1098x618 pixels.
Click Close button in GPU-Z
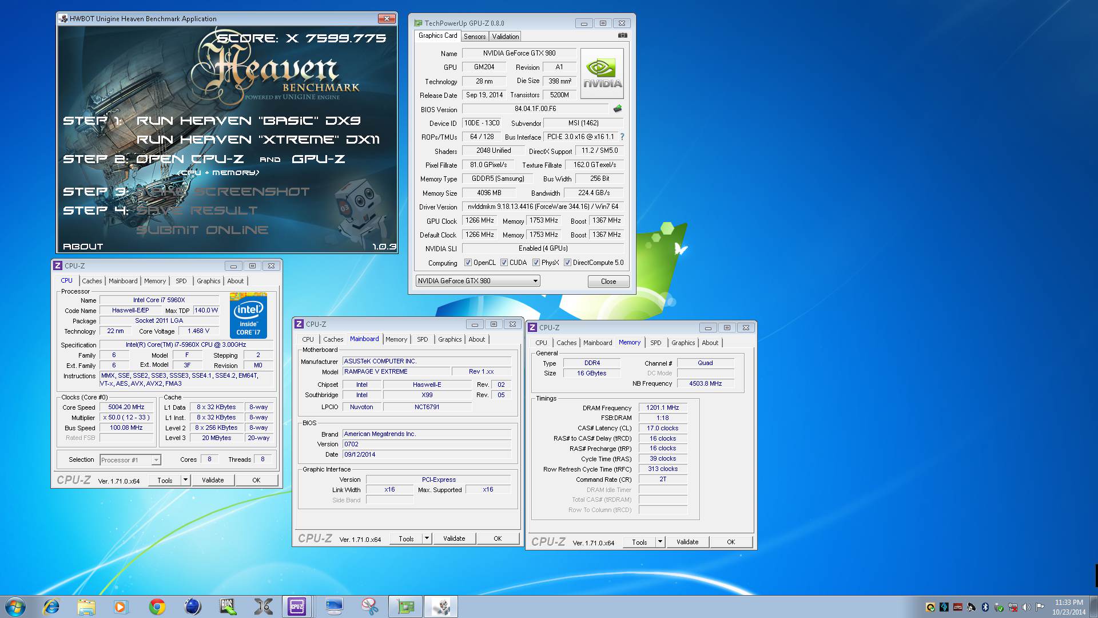608,282
